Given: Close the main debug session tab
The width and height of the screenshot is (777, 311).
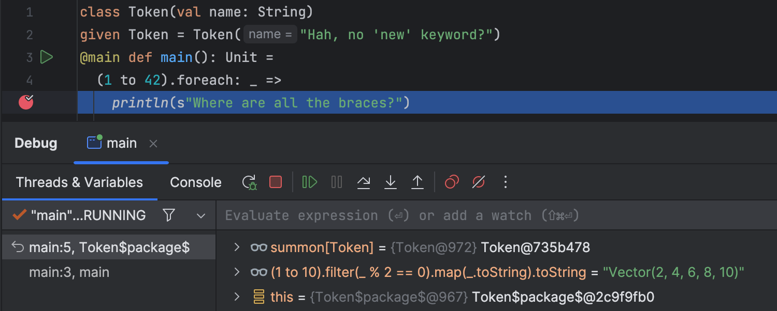Looking at the screenshot, I should point(153,144).
